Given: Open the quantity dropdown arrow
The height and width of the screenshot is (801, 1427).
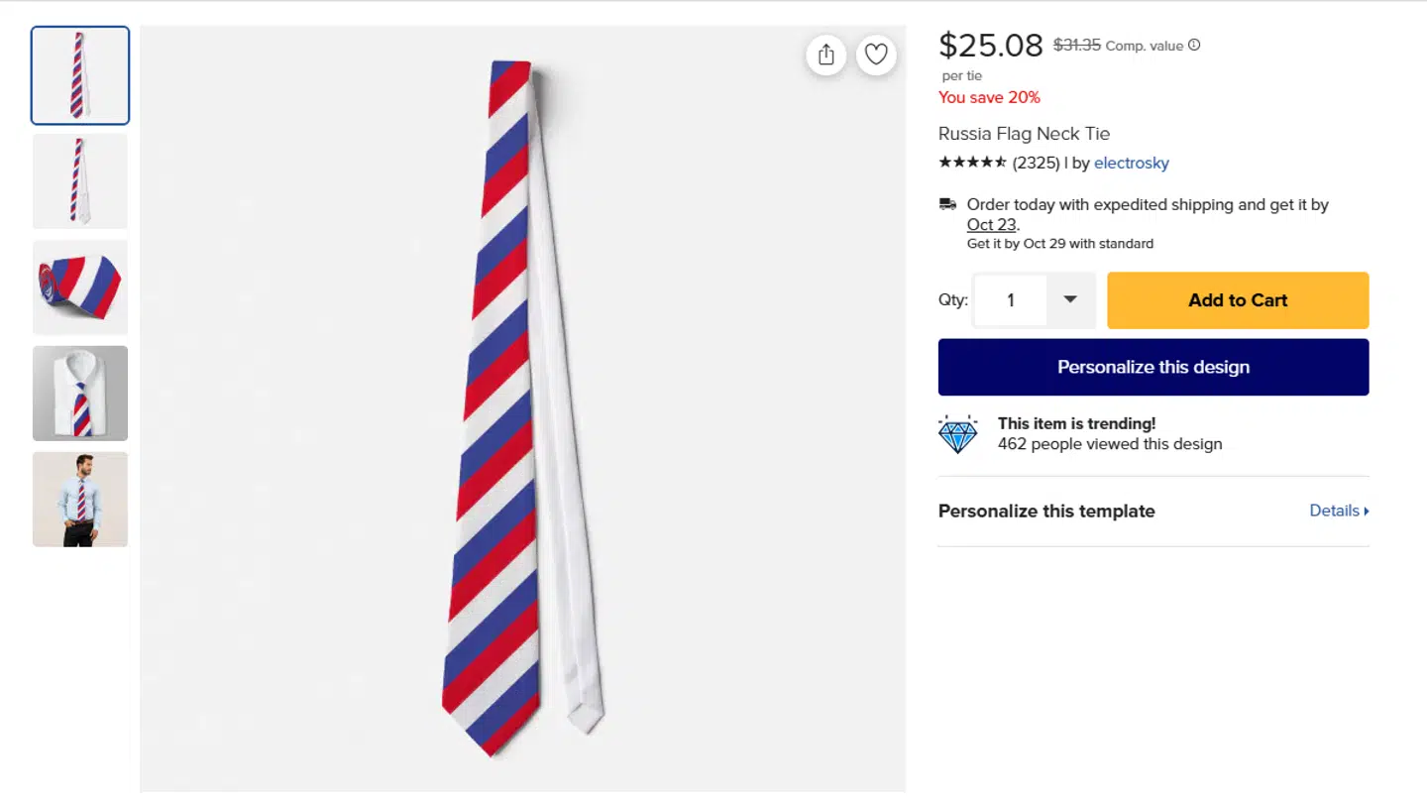Looking at the screenshot, I should tap(1070, 299).
